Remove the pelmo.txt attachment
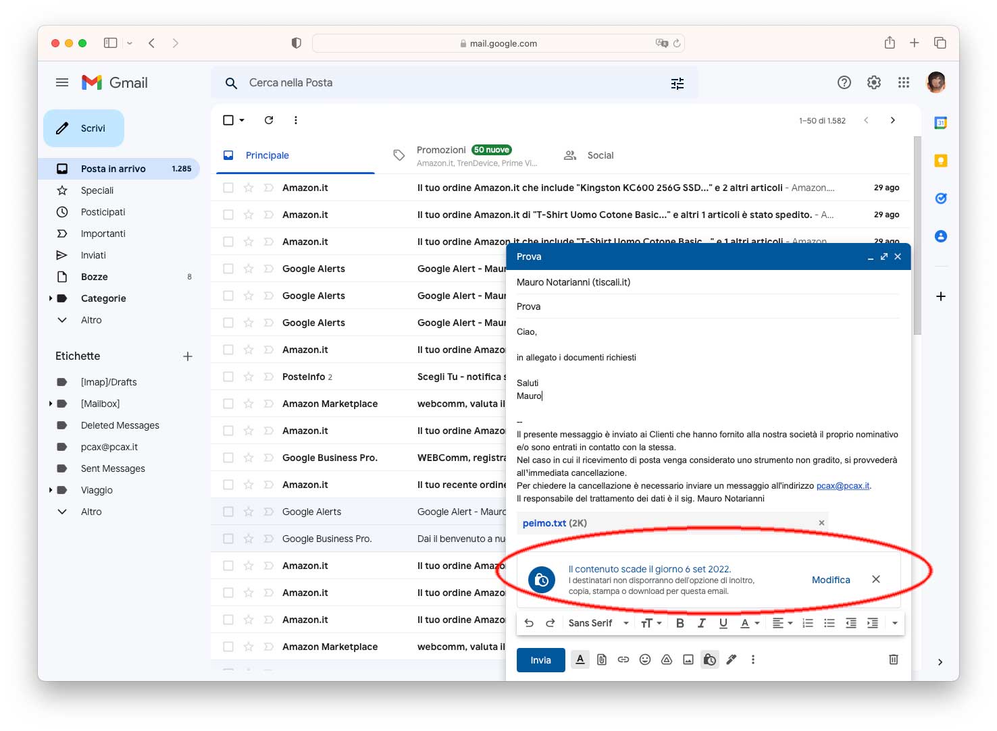The height and width of the screenshot is (731, 997). tap(821, 523)
